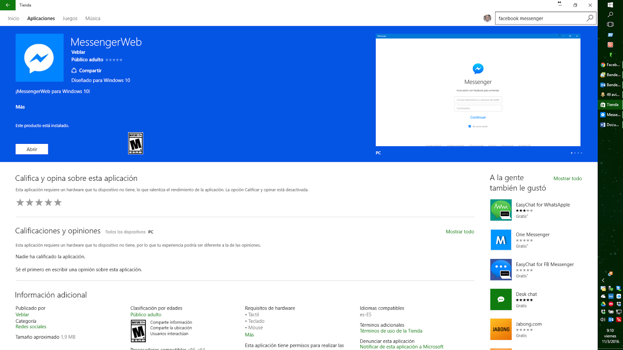Click the search magnifier in the store search box

[x=590, y=18]
